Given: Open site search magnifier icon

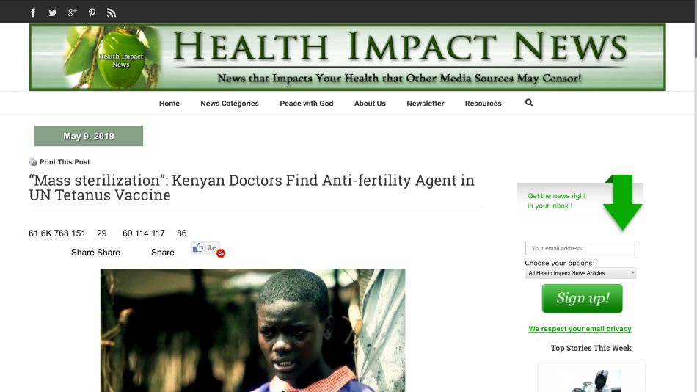Looking at the screenshot, I should 528,102.
